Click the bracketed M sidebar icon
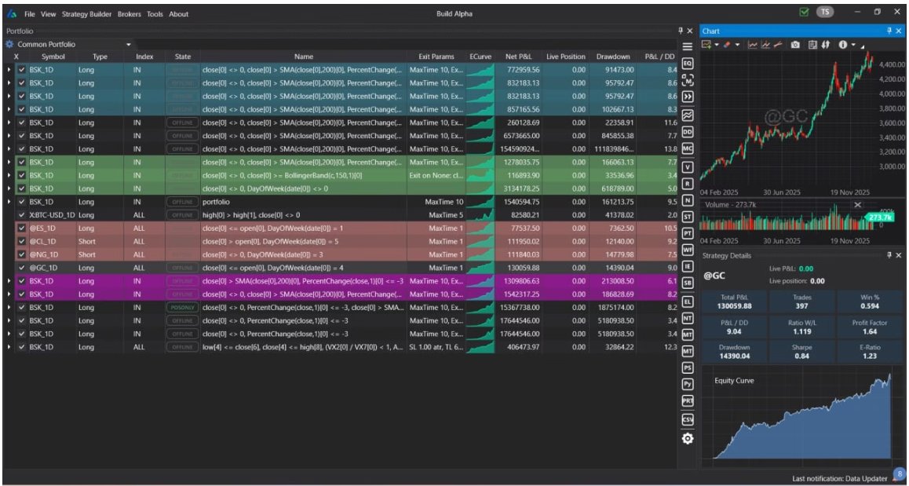Screen dimensions: 909x486 point(688,79)
